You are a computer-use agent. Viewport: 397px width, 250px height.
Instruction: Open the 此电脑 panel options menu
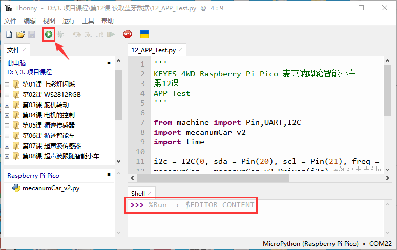[x=109, y=62]
